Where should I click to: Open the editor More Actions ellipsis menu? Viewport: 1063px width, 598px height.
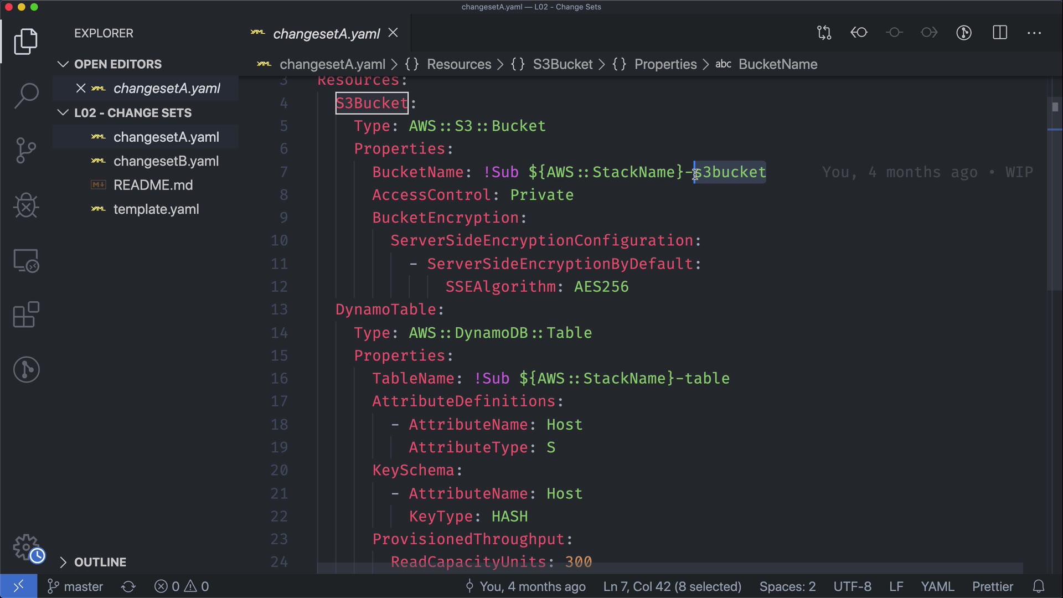[x=1034, y=33]
